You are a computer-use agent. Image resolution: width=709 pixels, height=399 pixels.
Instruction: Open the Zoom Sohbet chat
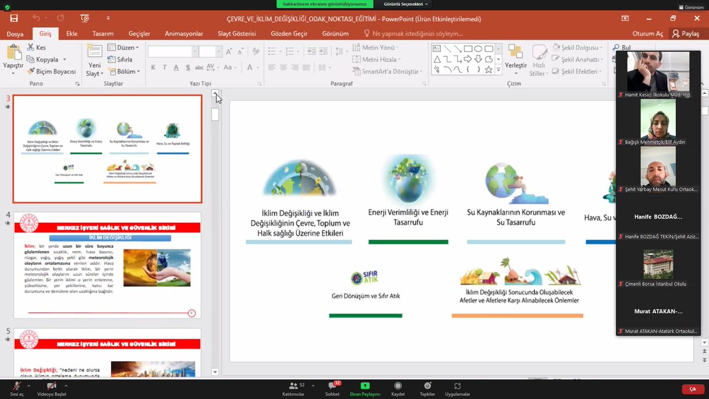[x=332, y=388]
